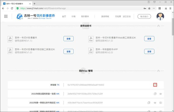Viewport: 174px width, 112px height.
Task: Go back in browser history
Action: (3, 8)
